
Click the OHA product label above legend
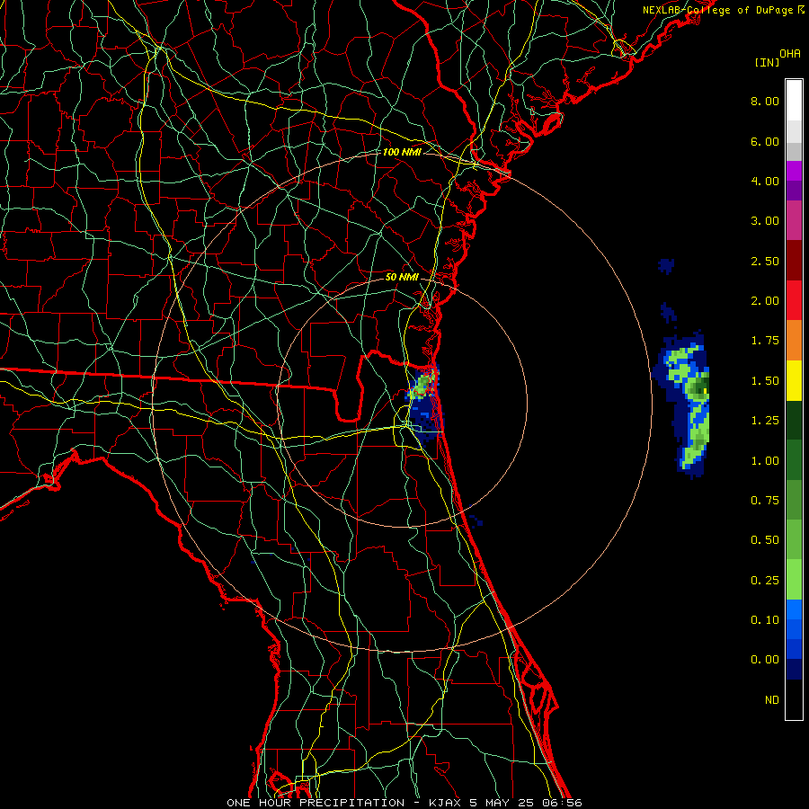790,54
